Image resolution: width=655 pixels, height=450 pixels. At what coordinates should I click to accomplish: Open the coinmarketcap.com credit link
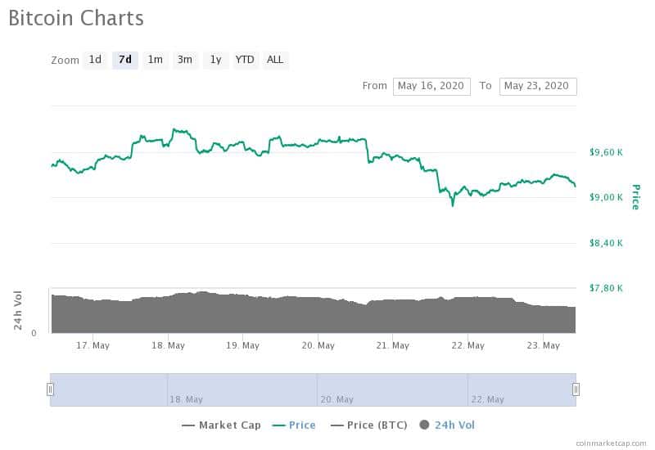point(611,443)
